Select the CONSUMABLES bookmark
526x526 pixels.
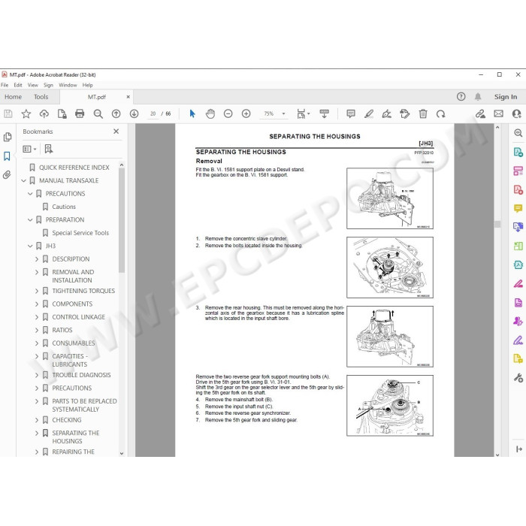[x=74, y=343]
